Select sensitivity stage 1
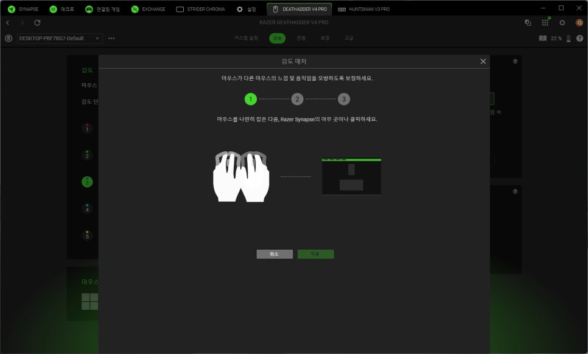588x354 pixels. [x=87, y=128]
